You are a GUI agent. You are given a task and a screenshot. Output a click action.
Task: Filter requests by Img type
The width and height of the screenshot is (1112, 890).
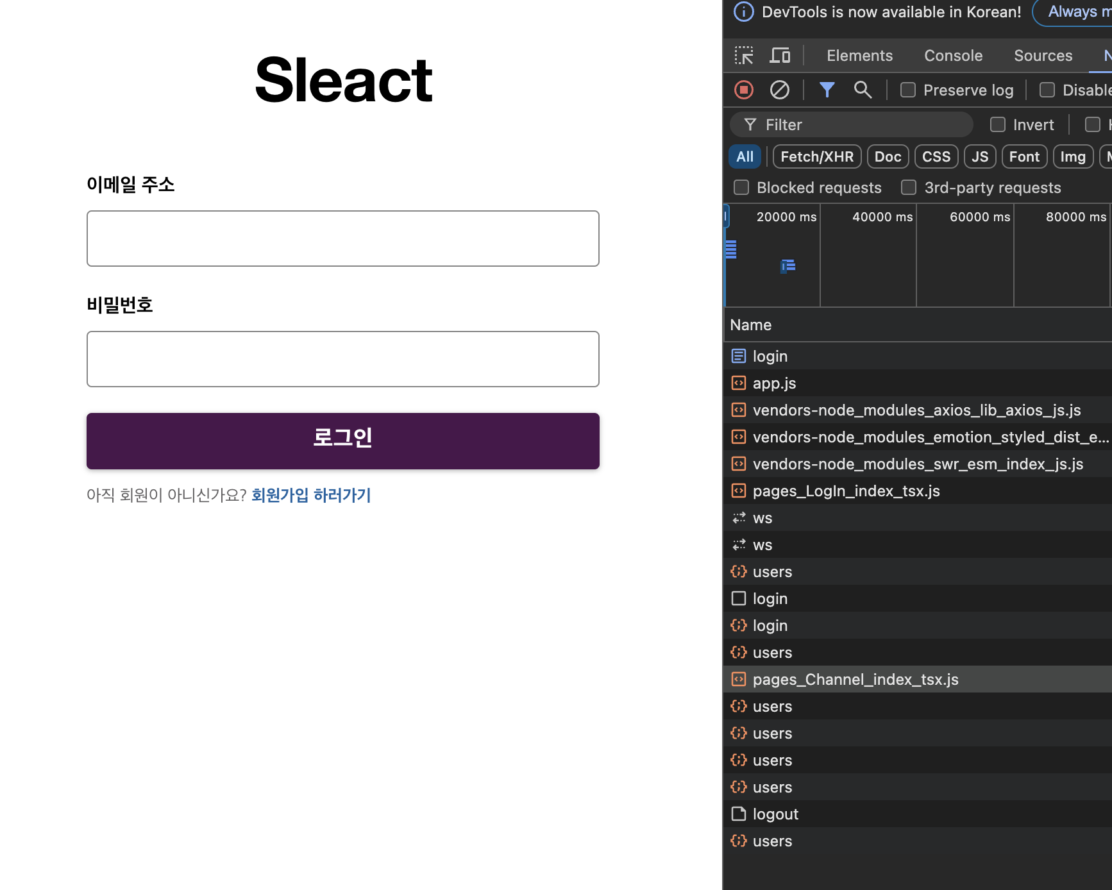click(x=1073, y=156)
